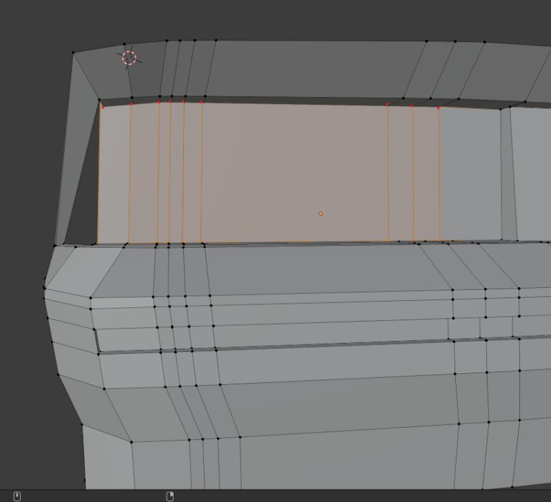Click the 3D cursor crosshair near the top left

(x=128, y=58)
